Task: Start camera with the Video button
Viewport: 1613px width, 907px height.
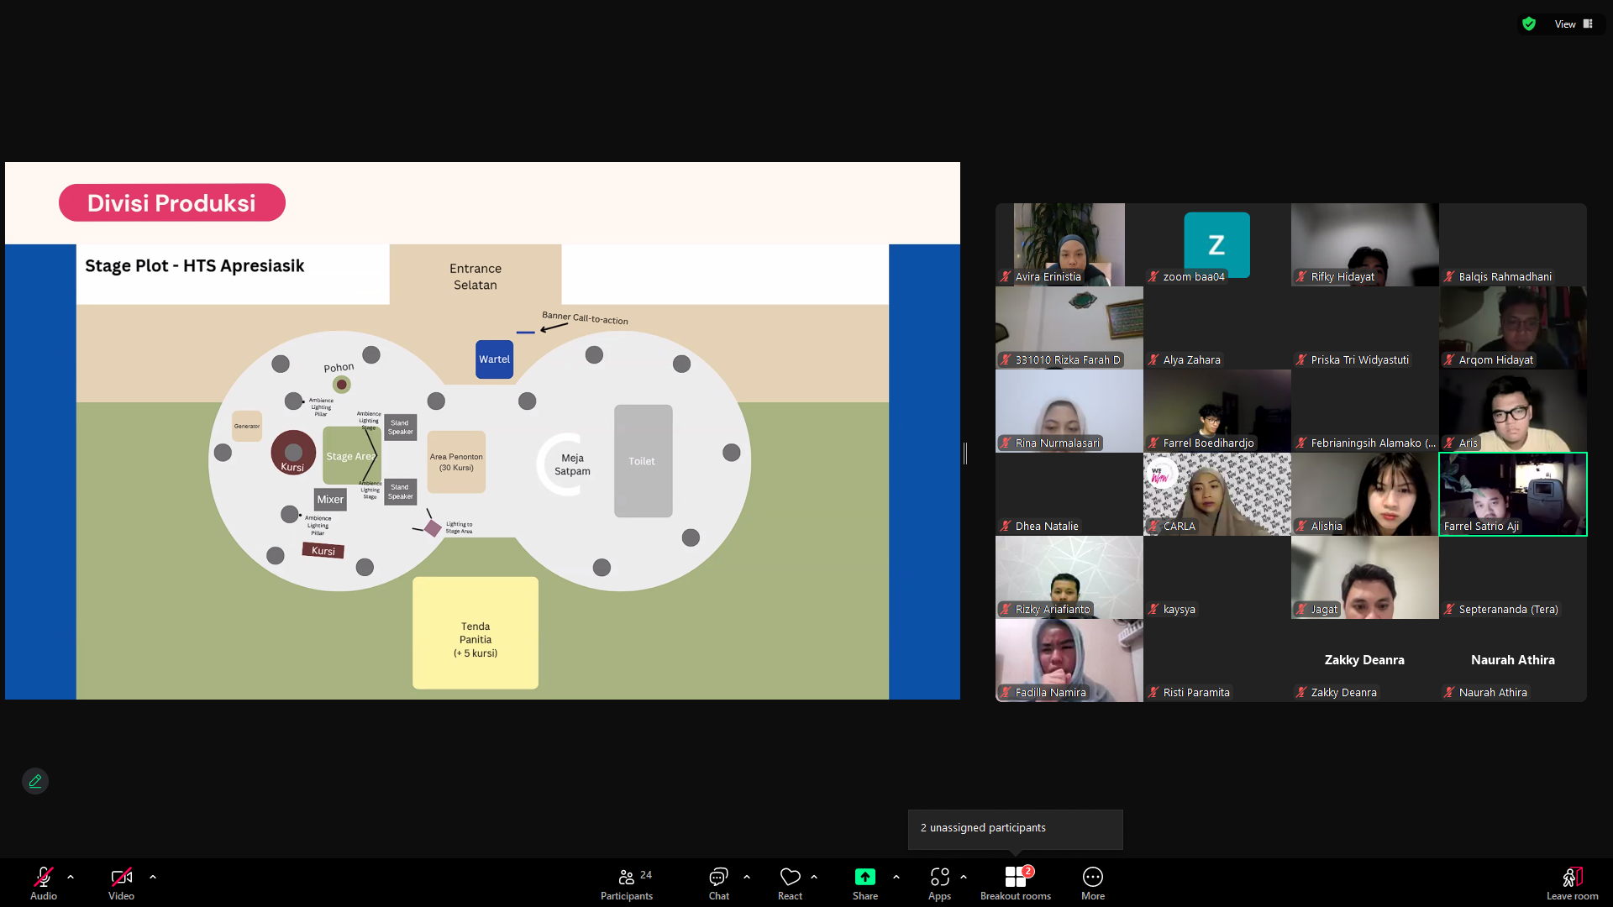Action: pos(121,883)
